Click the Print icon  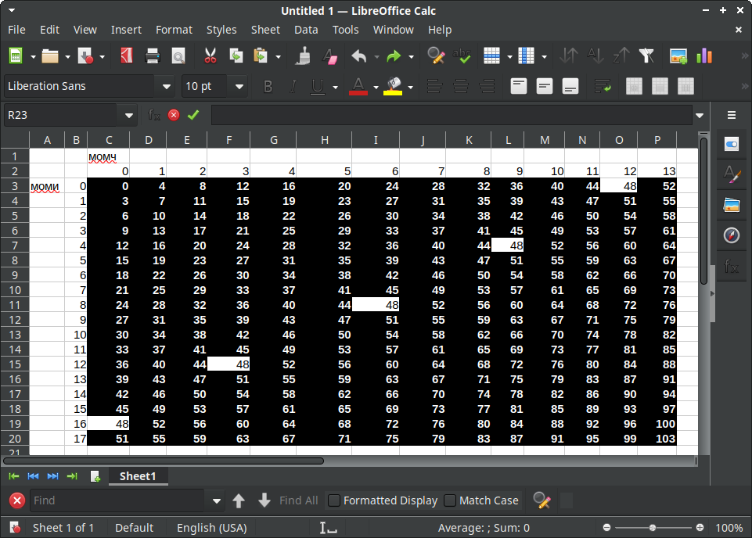point(153,56)
